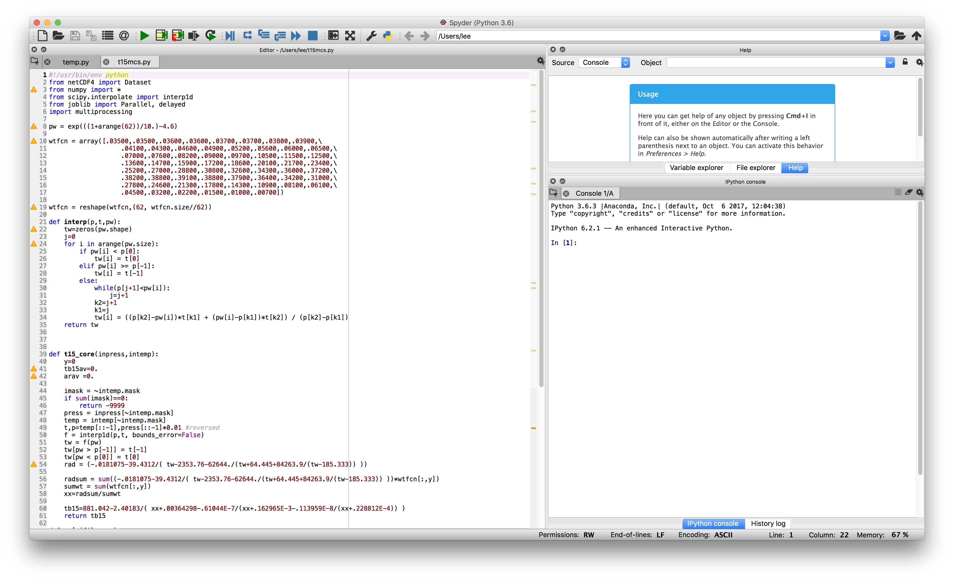The height and width of the screenshot is (582, 954).
Task: Expand the Help Object combo box arrow
Action: [x=890, y=63]
